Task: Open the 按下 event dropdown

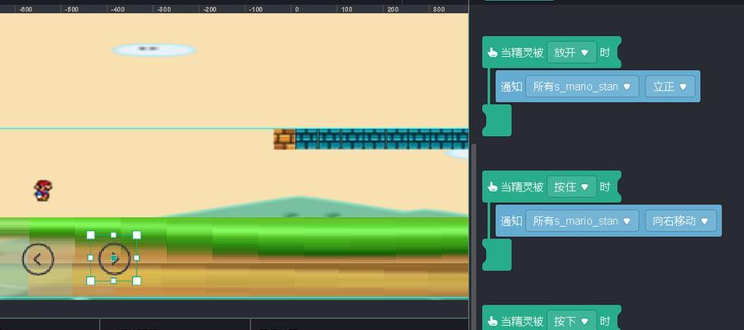Action: (x=571, y=321)
